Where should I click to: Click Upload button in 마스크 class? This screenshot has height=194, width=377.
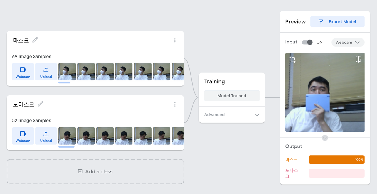pyautogui.click(x=46, y=72)
